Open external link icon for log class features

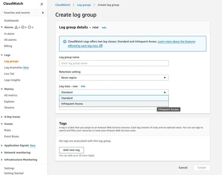coord(101,46)
